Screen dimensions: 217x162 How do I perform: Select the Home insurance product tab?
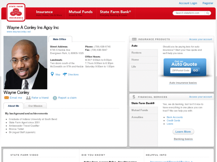point(144,60)
